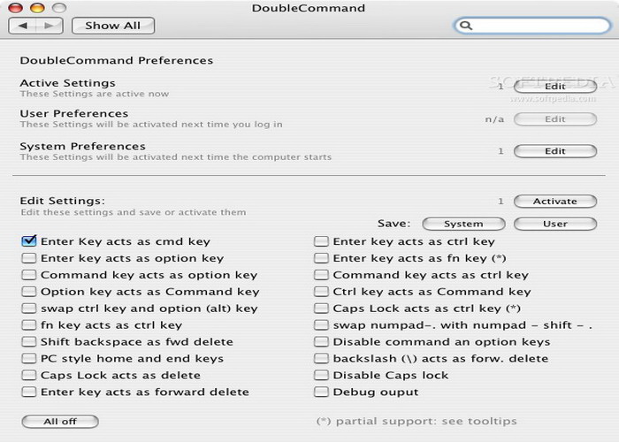Edit the System Preferences settings
Image resolution: width=619 pixels, height=442 pixels.
[554, 151]
